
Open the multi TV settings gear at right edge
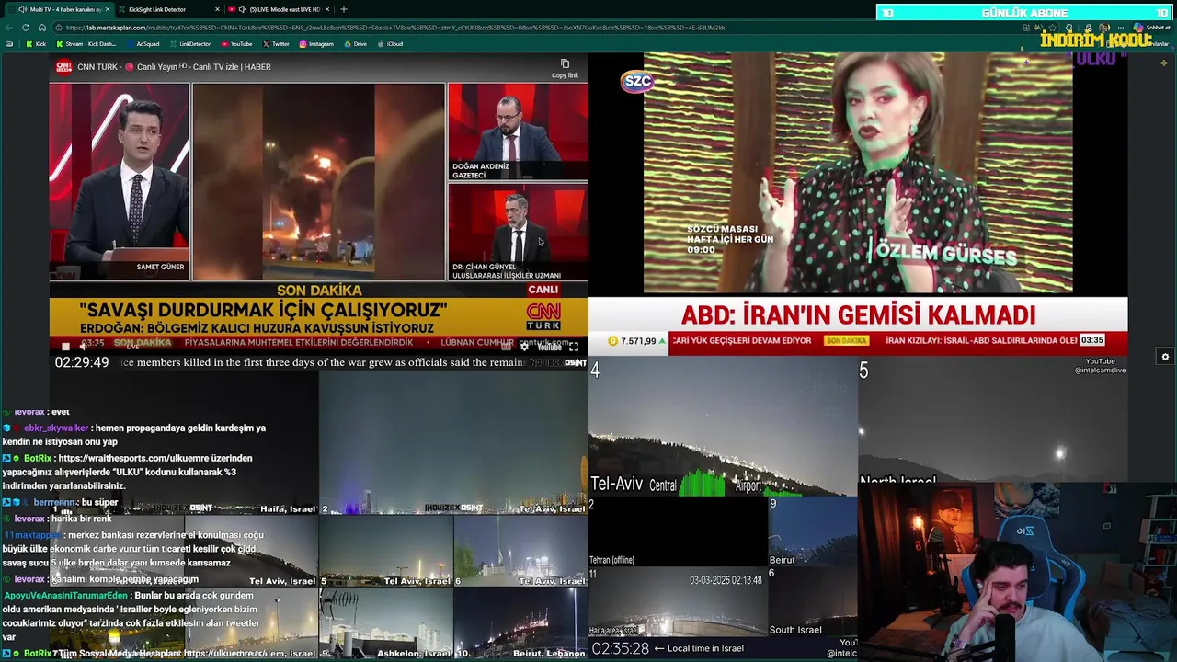(x=1165, y=357)
